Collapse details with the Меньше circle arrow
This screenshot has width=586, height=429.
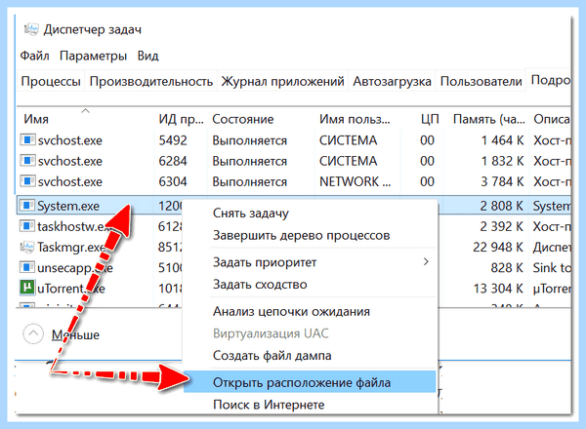click(33, 333)
